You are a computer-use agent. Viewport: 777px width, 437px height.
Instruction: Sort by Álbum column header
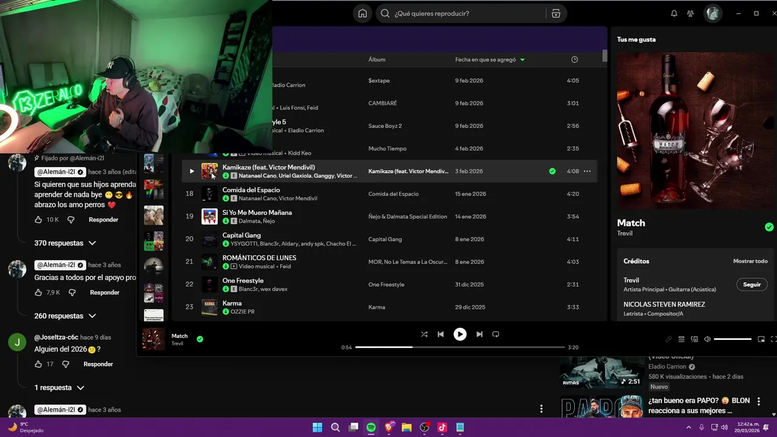coord(377,59)
